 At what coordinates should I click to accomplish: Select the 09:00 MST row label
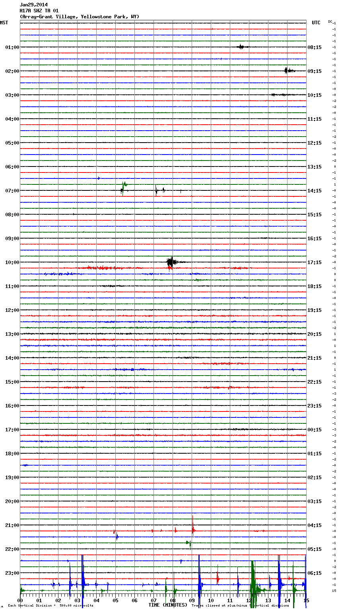(x=12, y=239)
